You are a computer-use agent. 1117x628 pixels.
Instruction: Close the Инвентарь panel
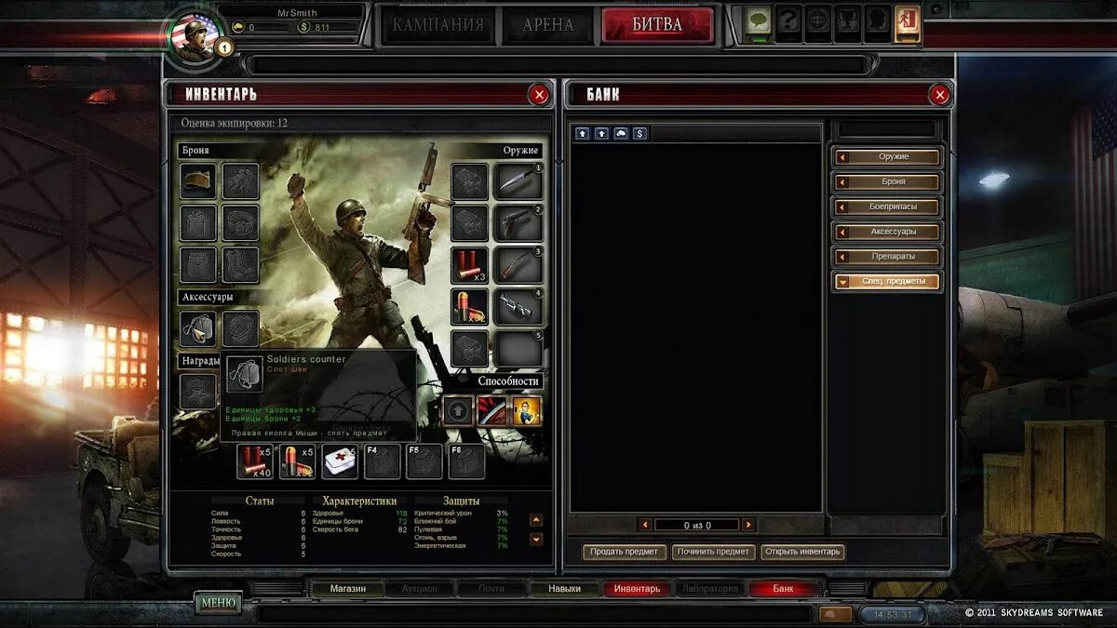click(539, 95)
